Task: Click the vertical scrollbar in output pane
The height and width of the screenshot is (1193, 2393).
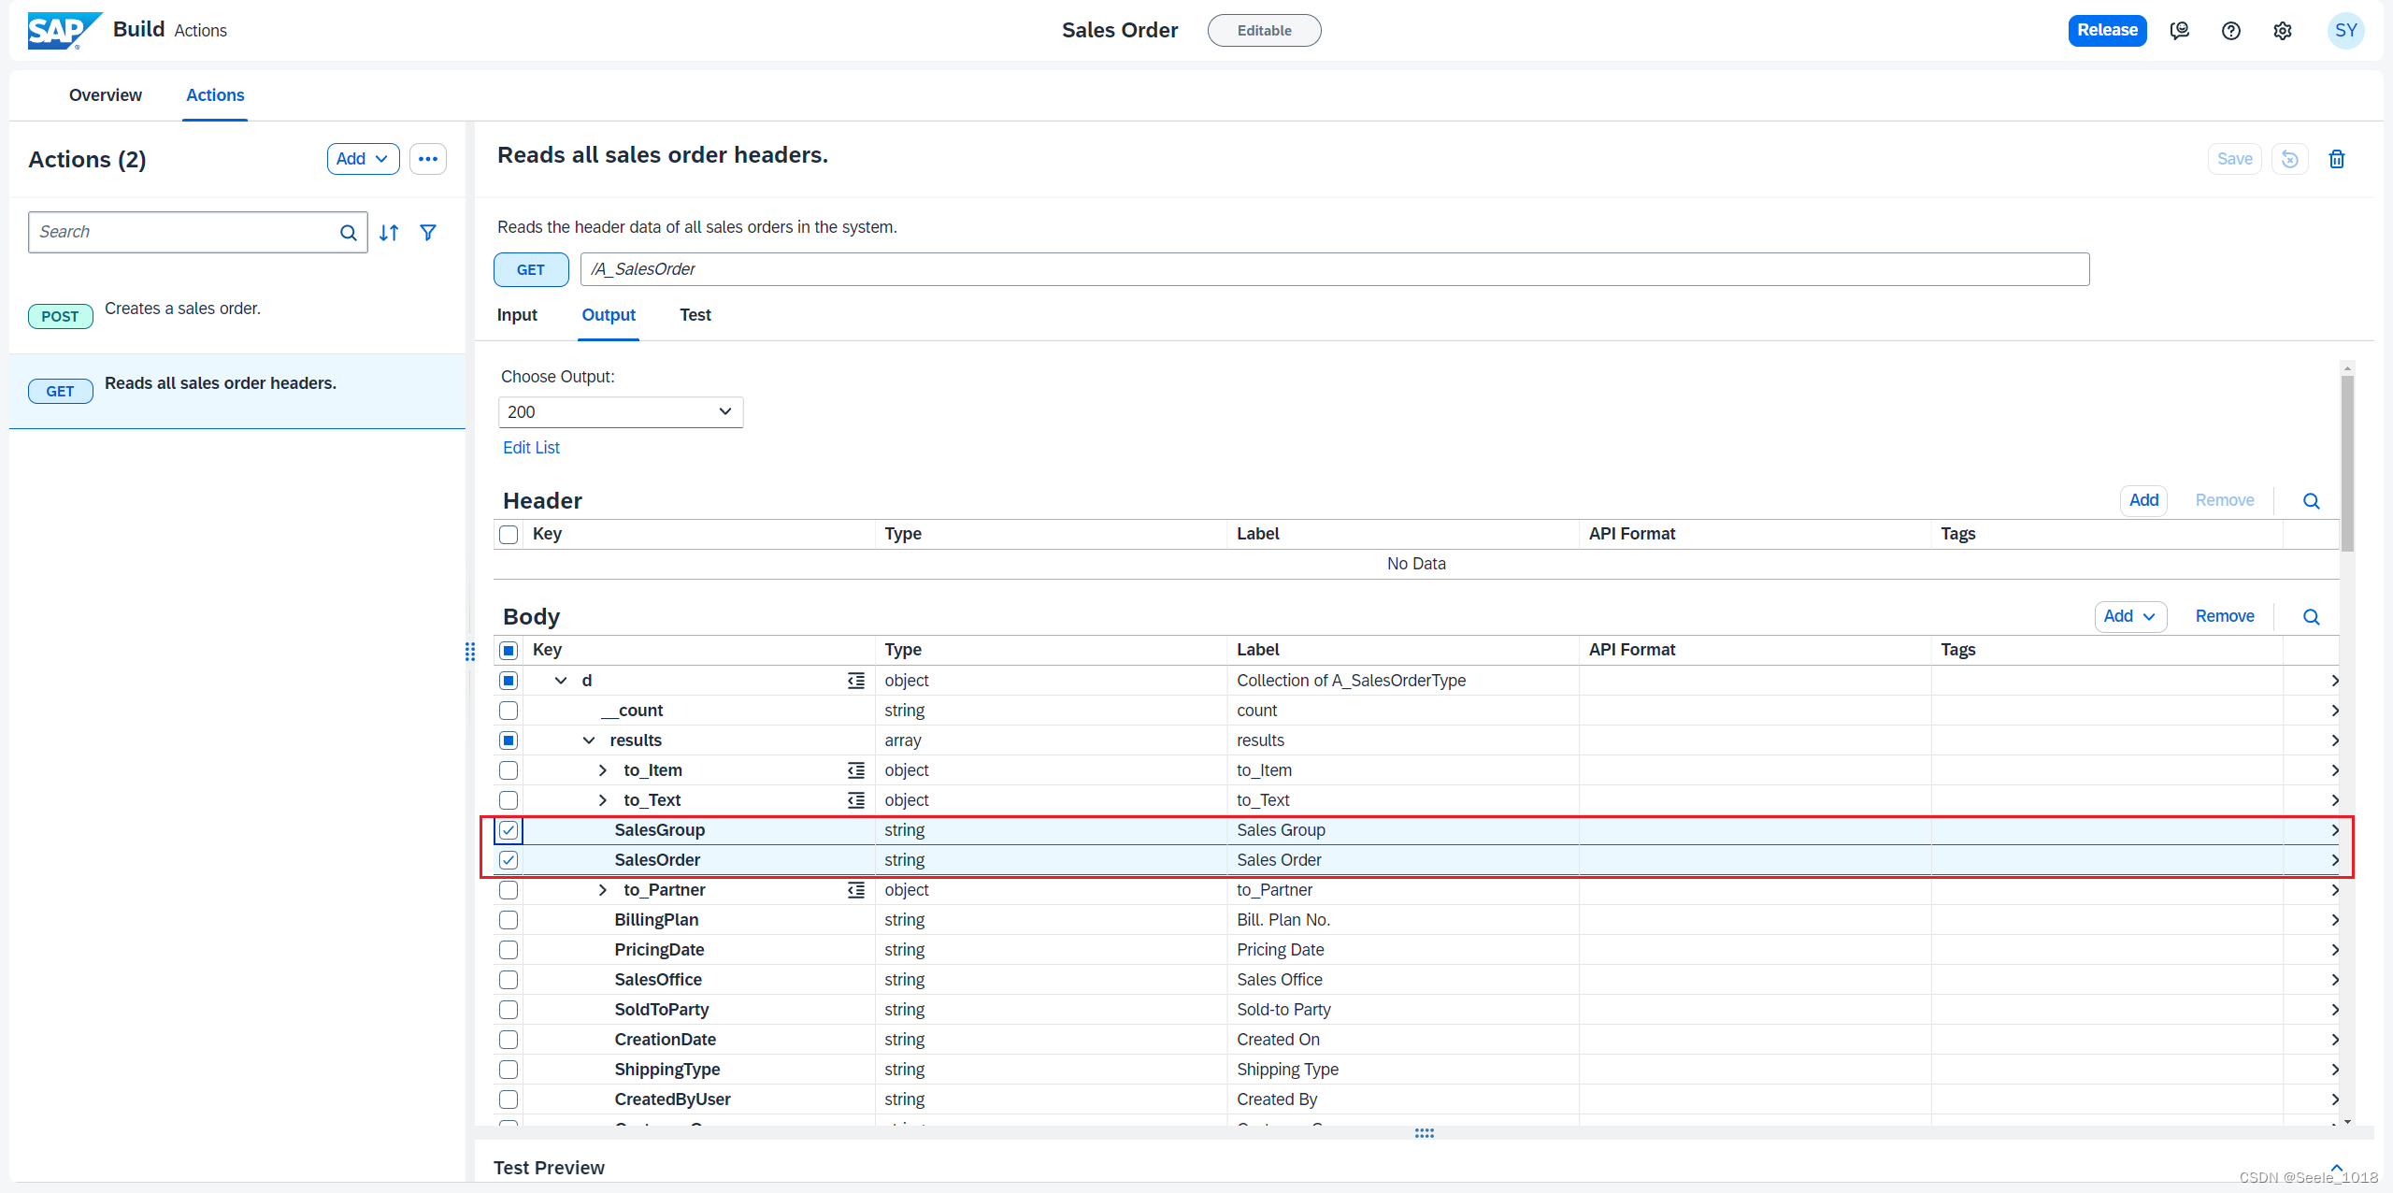Action: pyautogui.click(x=2347, y=463)
